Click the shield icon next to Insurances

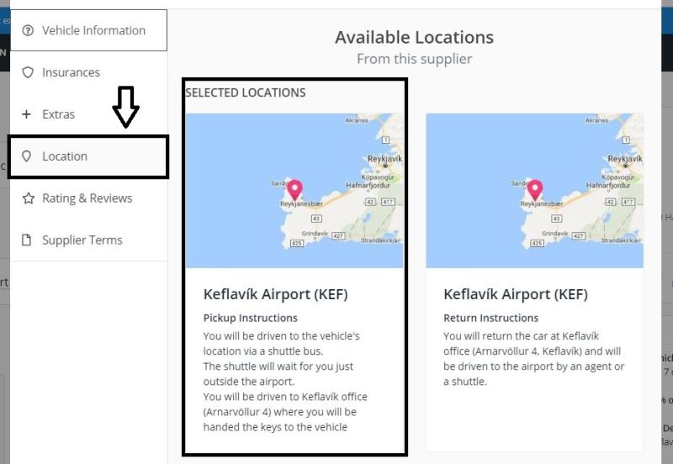coord(28,72)
